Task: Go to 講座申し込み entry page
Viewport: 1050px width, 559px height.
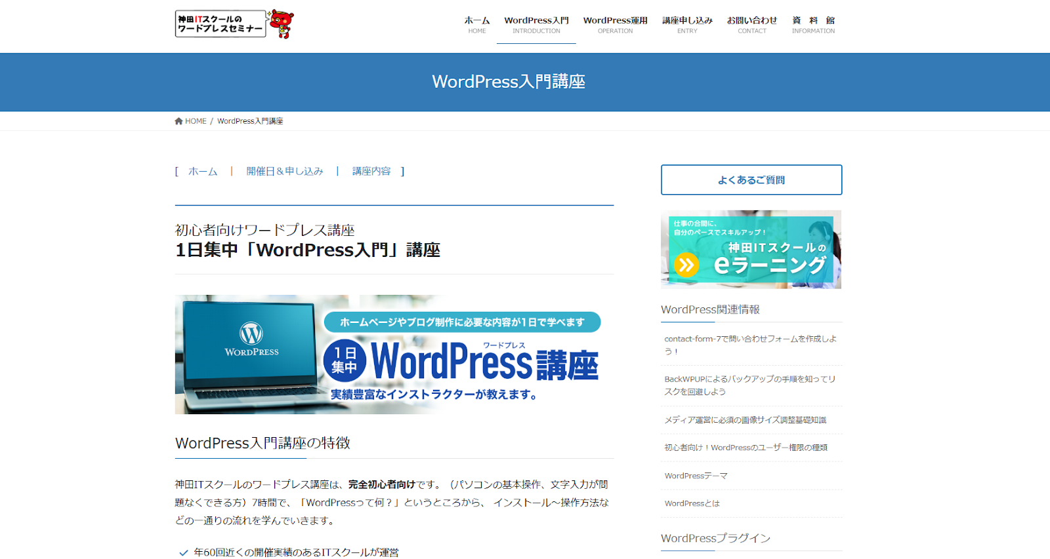Action: 687,25
